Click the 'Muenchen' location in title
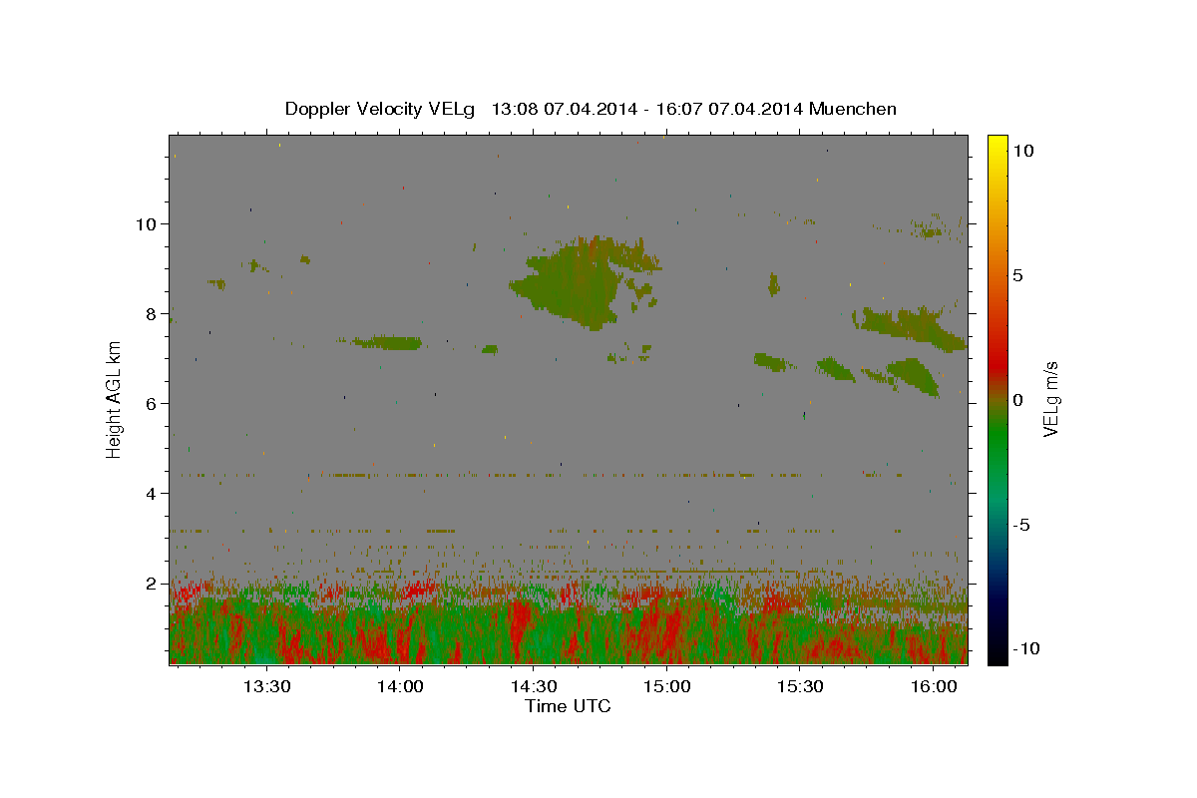The image size is (1197, 798). point(853,109)
